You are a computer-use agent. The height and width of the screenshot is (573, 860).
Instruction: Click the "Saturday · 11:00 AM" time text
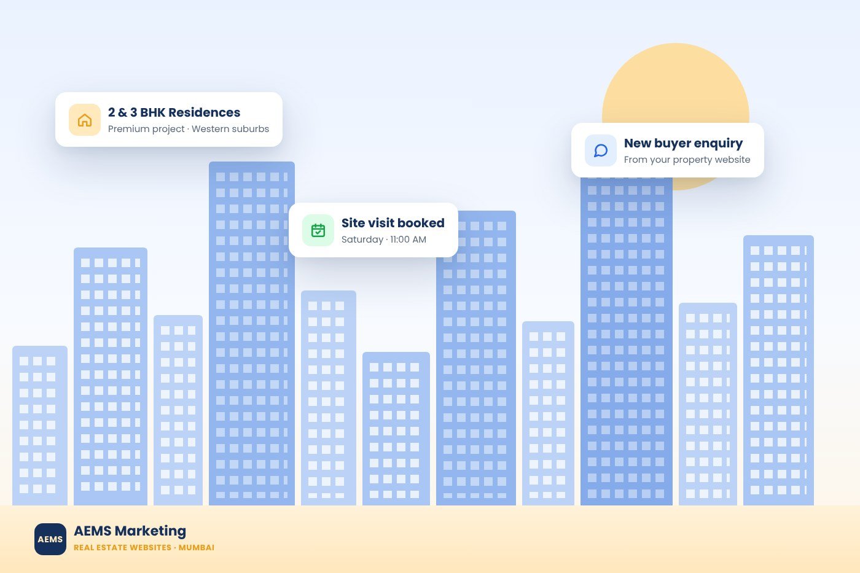click(x=384, y=240)
